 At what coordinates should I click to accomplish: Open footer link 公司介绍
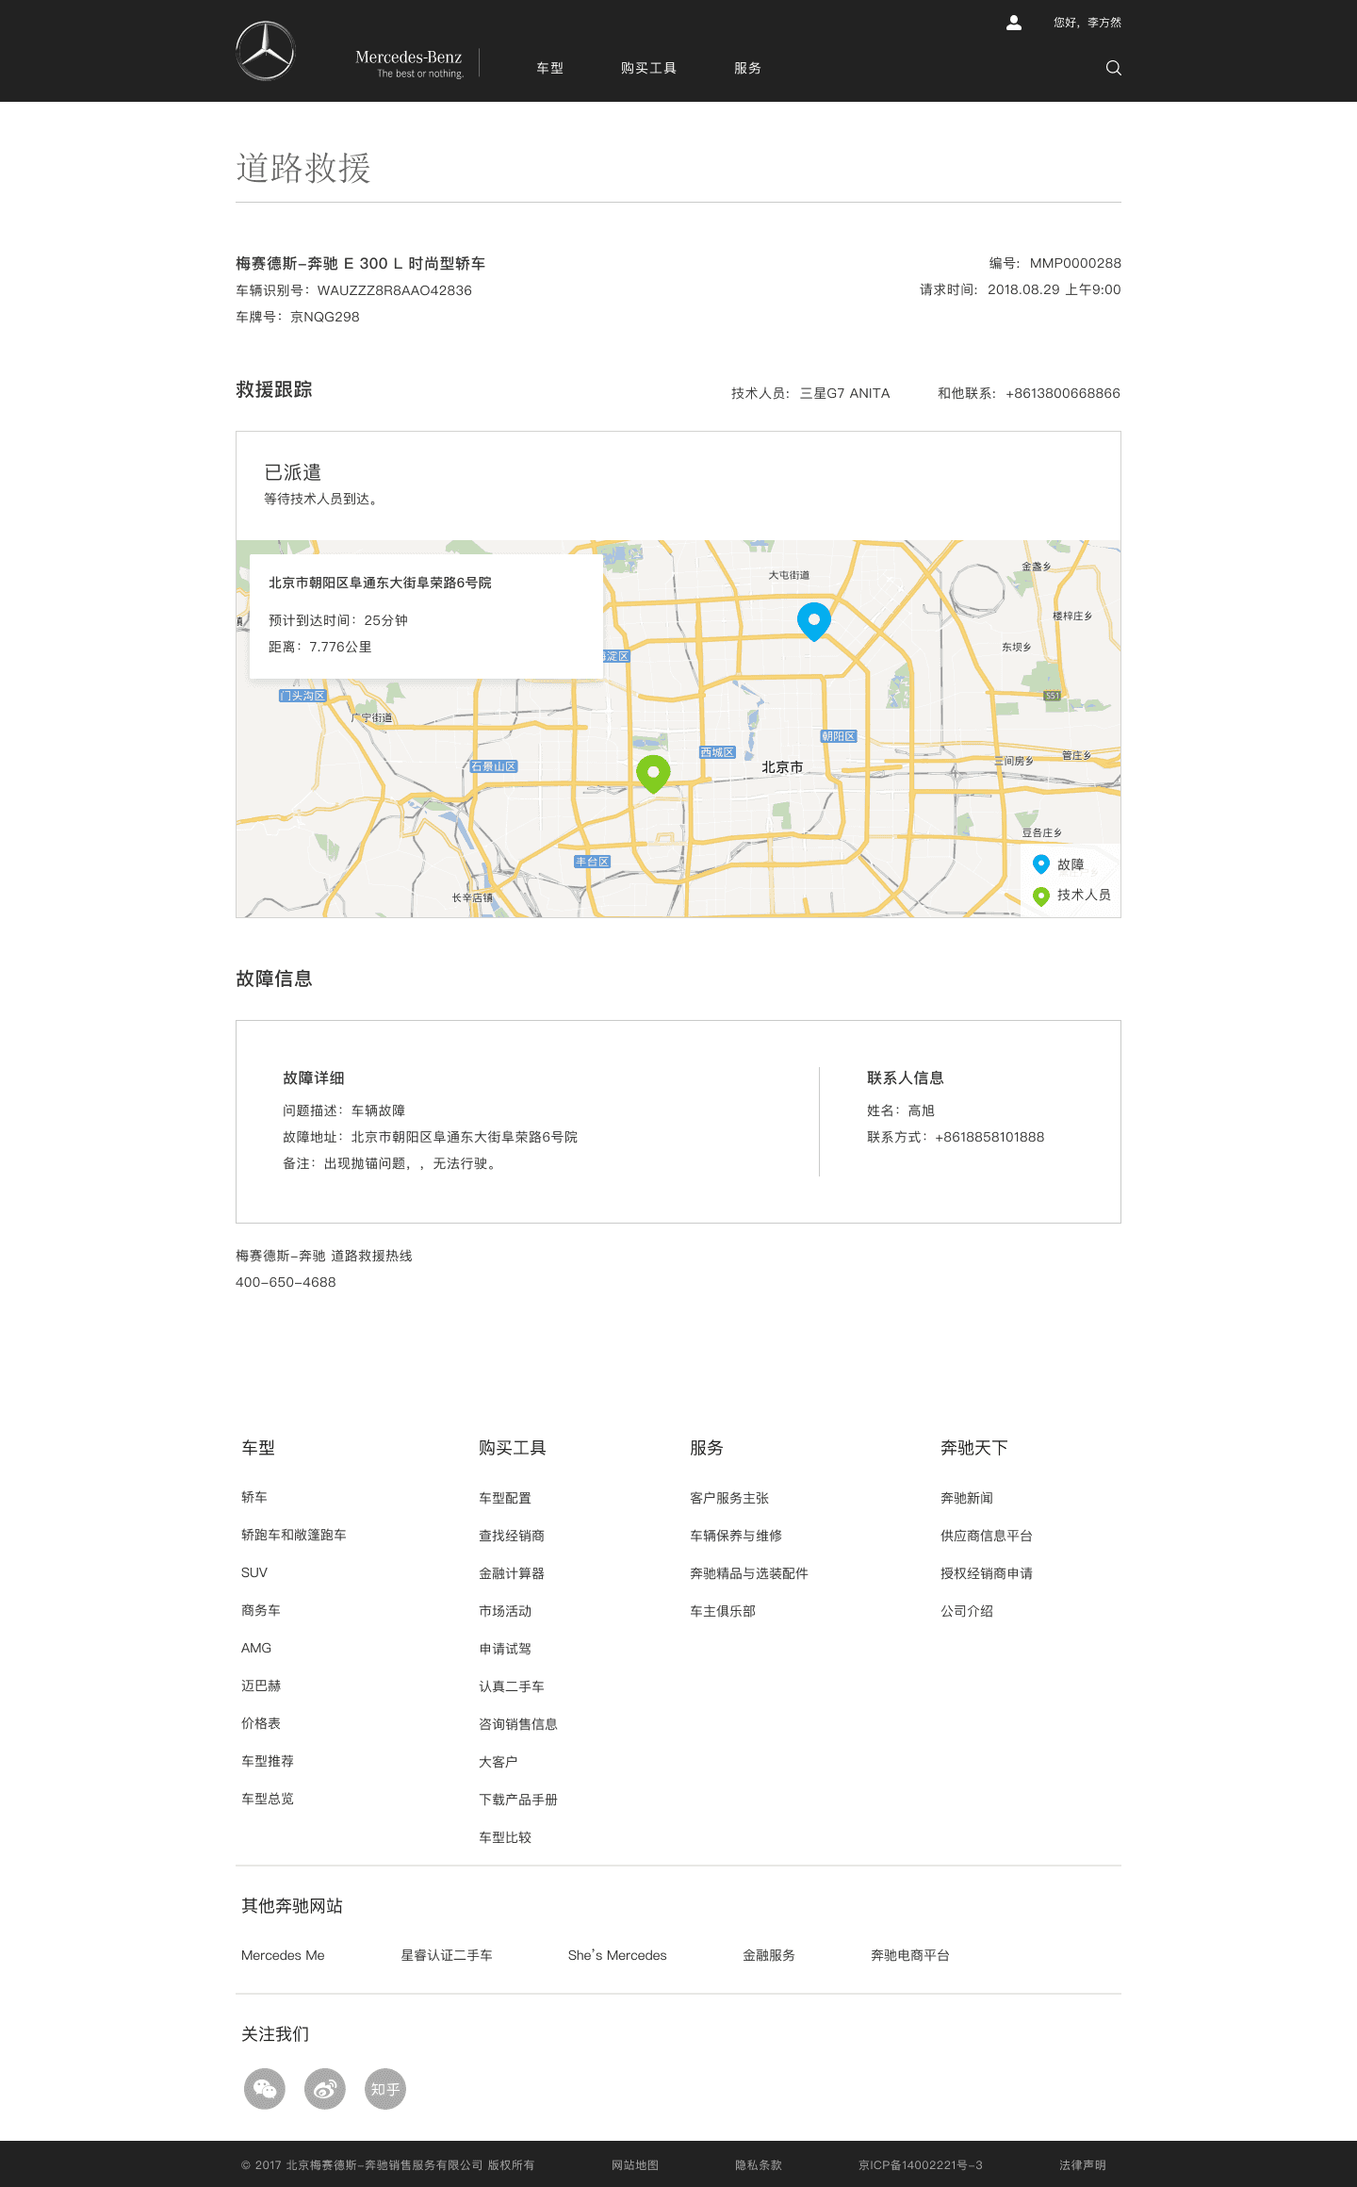(967, 1611)
